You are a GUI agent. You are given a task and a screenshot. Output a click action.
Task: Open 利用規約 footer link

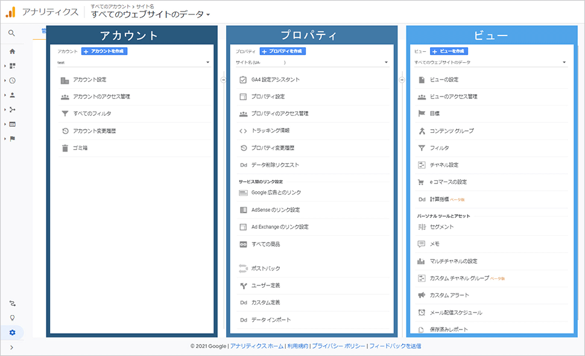[298, 346]
